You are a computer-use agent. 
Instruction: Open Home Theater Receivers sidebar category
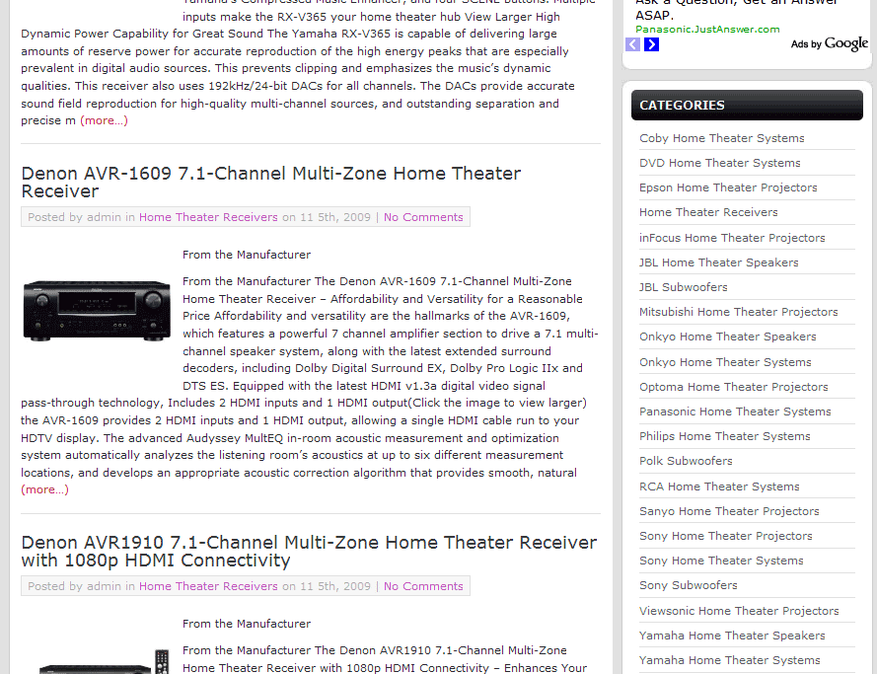pos(708,212)
